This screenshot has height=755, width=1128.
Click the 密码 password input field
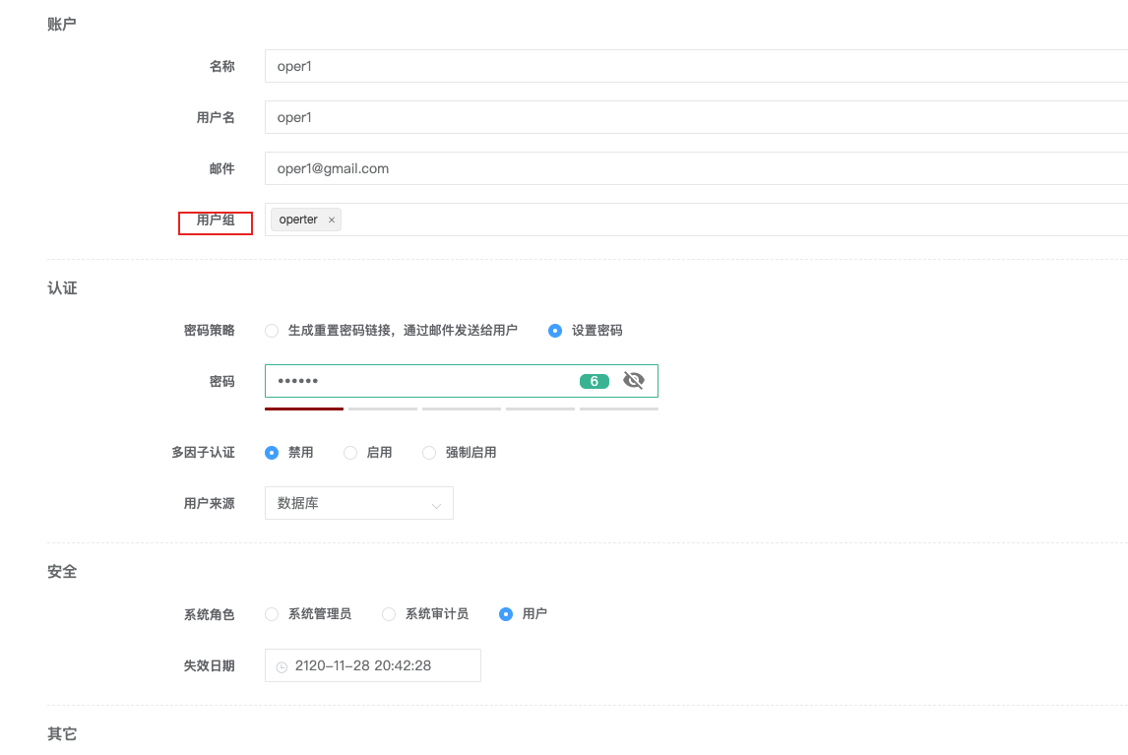click(461, 381)
